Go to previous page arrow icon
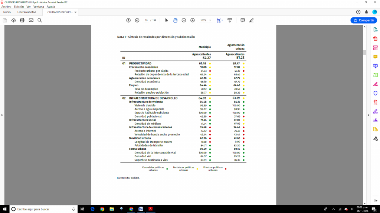 [x=128, y=20]
